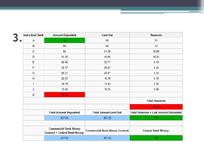The width and height of the screenshot is (204, 153).
Task: Select reserves value 20 for Bank A
Action: (156, 41)
